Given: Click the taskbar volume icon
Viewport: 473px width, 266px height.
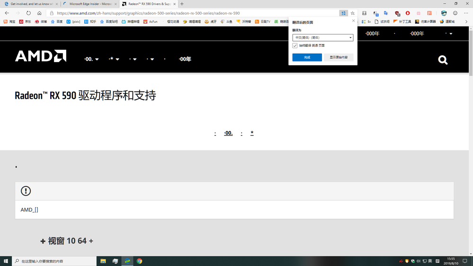Looking at the screenshot, I should coord(419,261).
